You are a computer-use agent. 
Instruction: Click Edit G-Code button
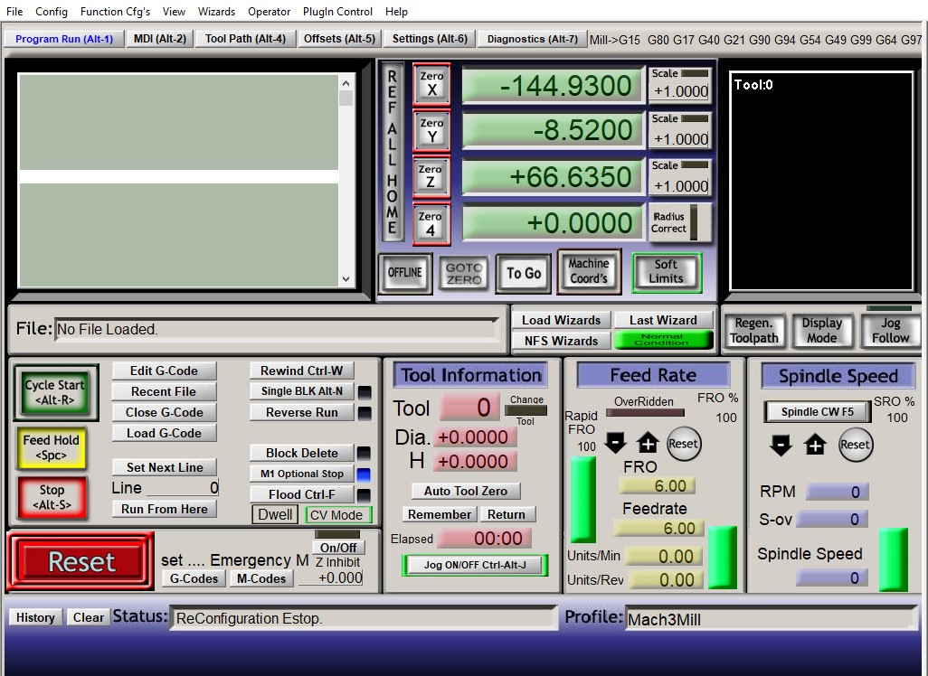164,371
